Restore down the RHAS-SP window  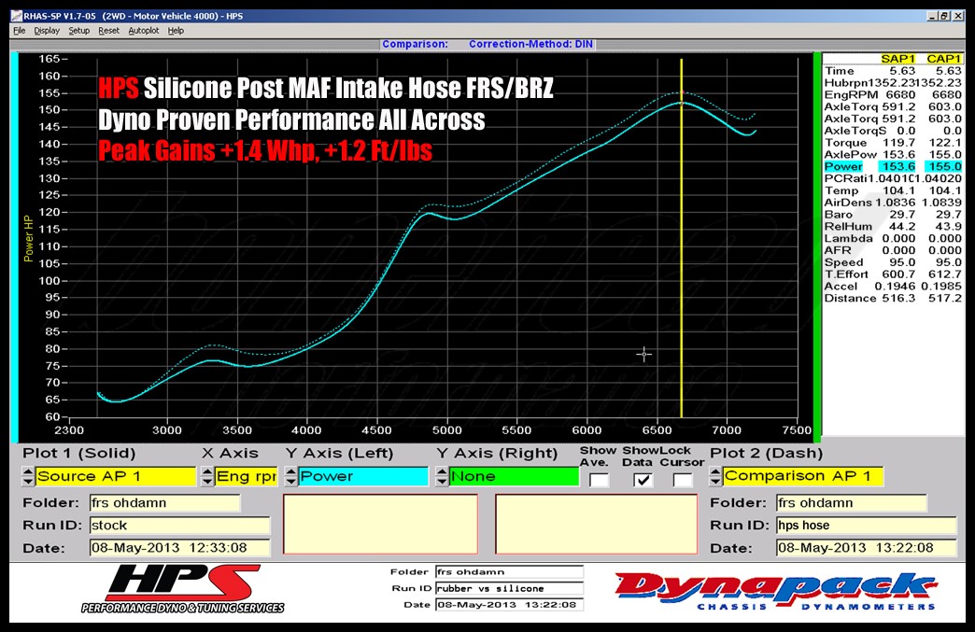(x=944, y=16)
